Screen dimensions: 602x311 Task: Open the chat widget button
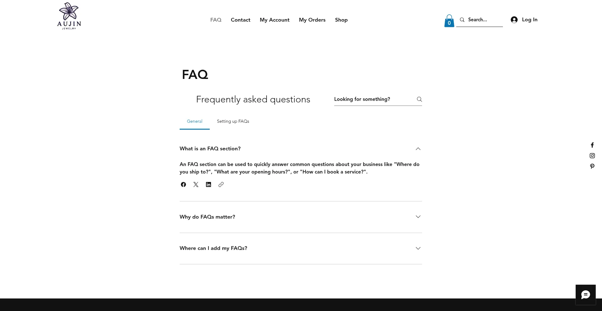585,295
